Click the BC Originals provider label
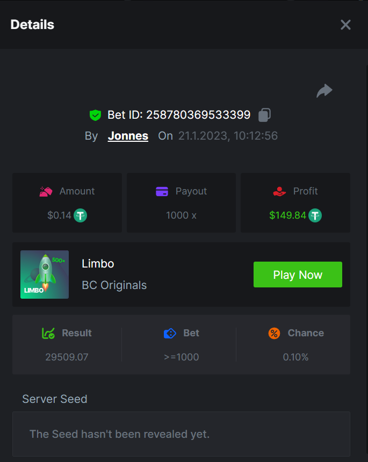This screenshot has height=462, width=368. 114,285
